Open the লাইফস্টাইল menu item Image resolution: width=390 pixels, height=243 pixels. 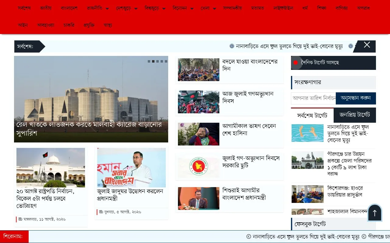tap(283, 8)
